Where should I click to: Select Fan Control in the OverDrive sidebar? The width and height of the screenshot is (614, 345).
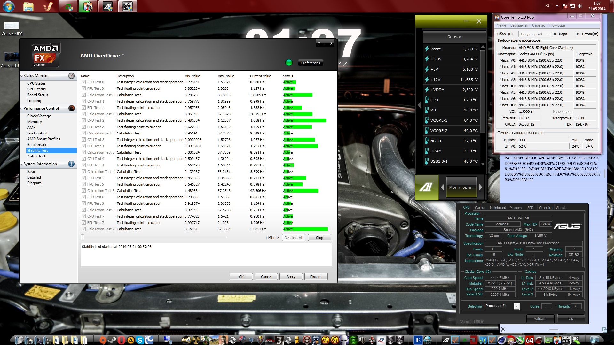(37, 133)
